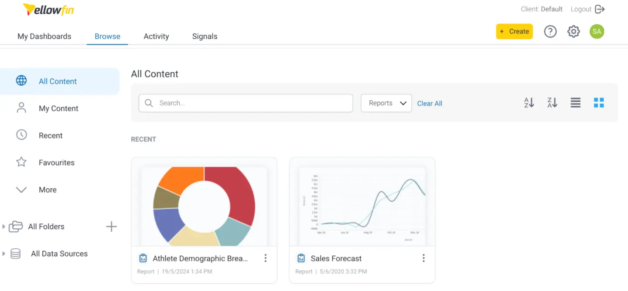Switch to list view layout
This screenshot has width=628, height=291.
pos(576,103)
